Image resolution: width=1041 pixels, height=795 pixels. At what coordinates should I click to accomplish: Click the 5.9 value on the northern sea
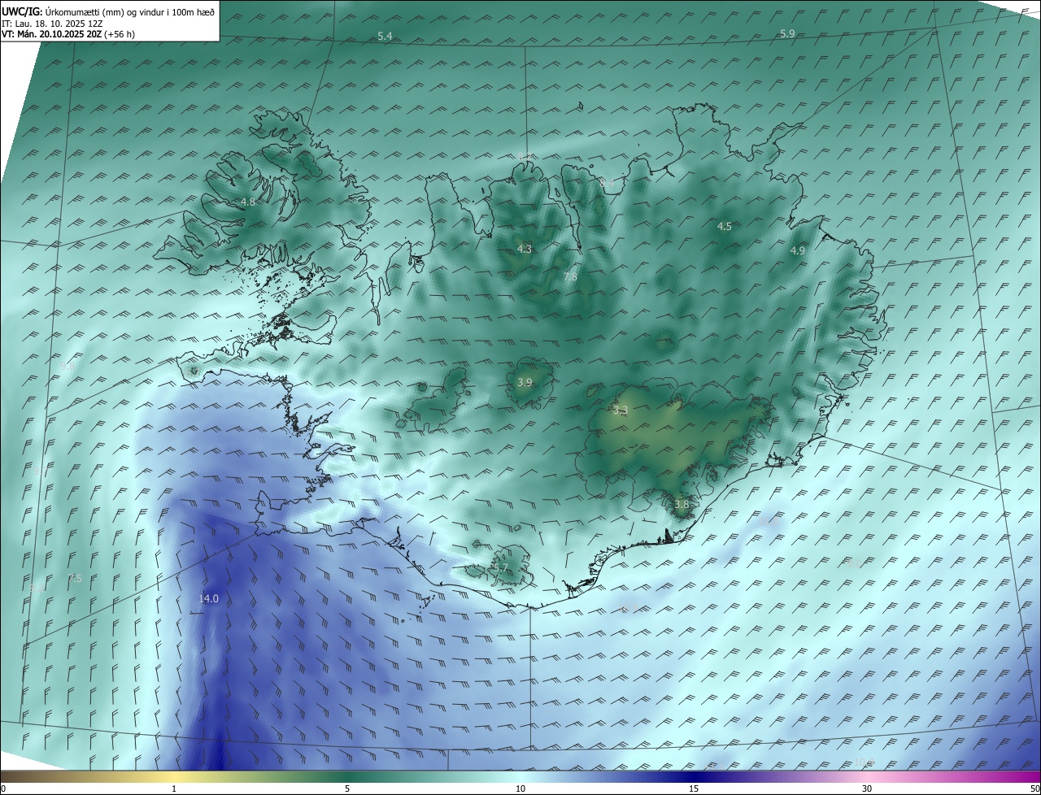point(786,33)
